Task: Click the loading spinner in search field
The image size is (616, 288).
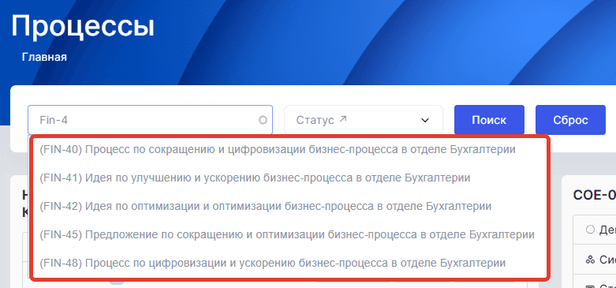Action: pos(263,120)
